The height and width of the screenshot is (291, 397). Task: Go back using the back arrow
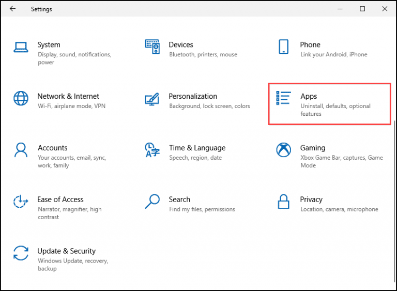12,9
